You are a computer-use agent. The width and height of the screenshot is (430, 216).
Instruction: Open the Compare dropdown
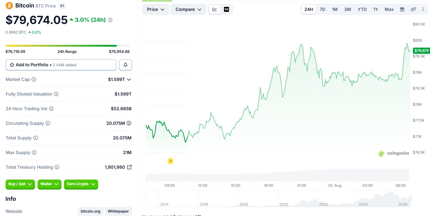[188, 9]
